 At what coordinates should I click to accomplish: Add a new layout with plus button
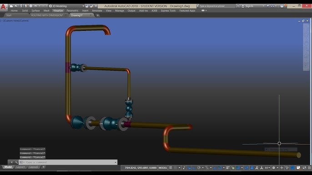(44, 167)
